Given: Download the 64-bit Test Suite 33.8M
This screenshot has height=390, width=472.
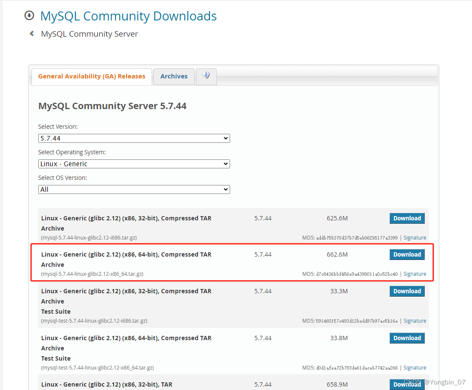Looking at the screenshot, I should pos(407,338).
